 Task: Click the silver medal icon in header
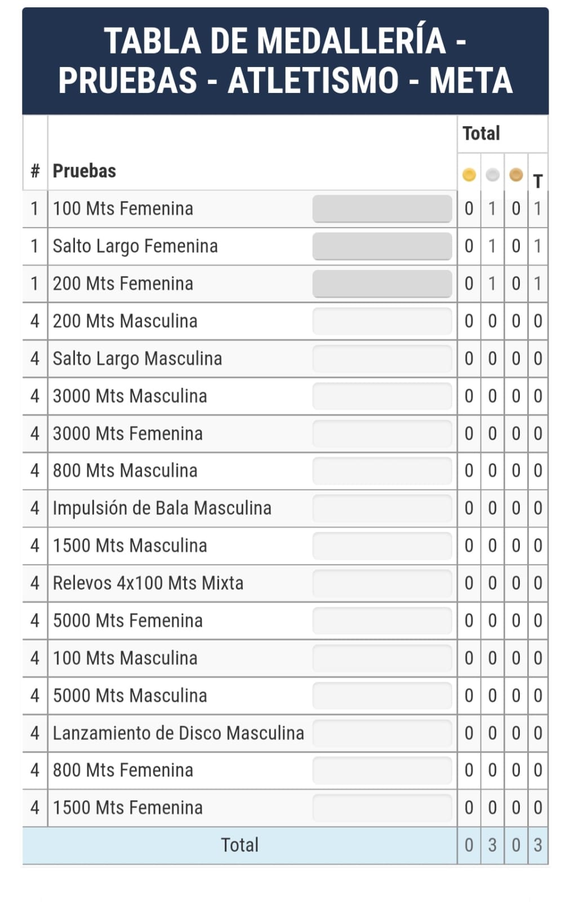coord(492,175)
